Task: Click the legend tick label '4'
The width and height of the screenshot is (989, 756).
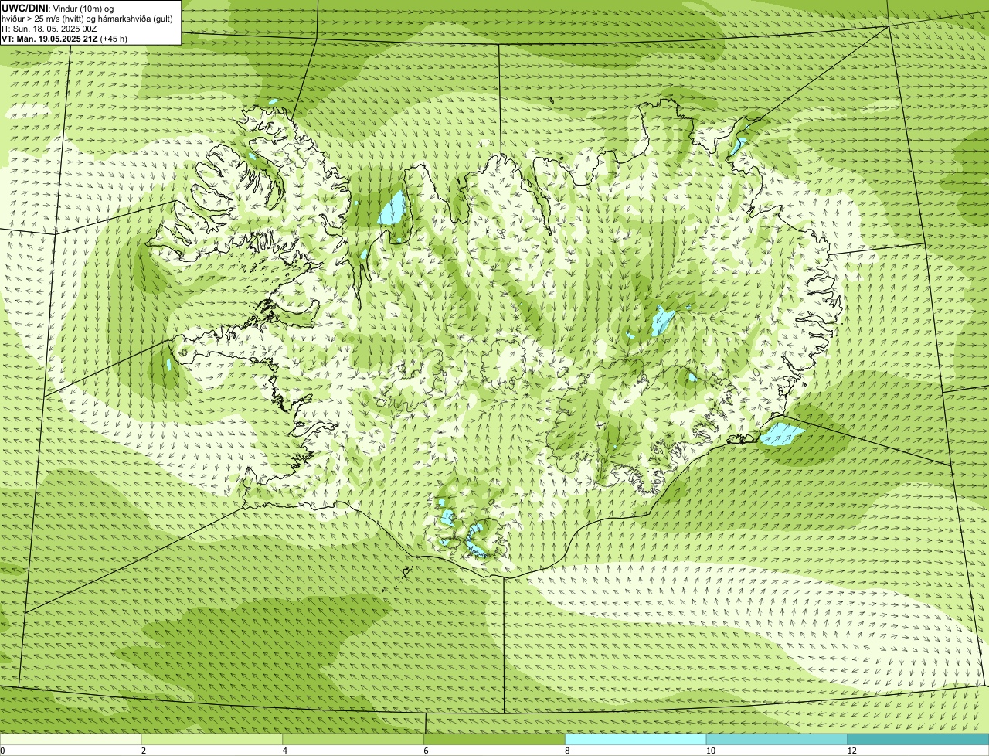Action: (x=285, y=751)
